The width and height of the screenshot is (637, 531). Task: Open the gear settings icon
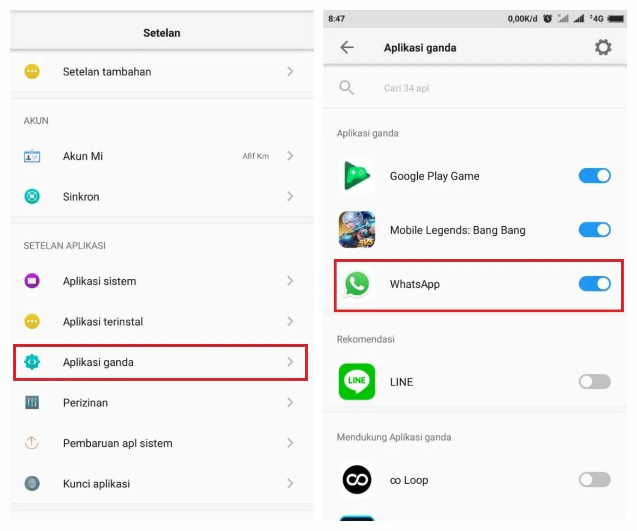click(x=602, y=47)
